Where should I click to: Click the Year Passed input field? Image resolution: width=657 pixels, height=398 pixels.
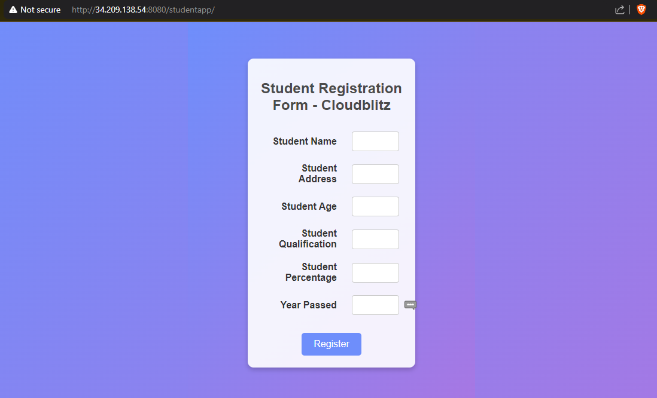[x=375, y=305]
